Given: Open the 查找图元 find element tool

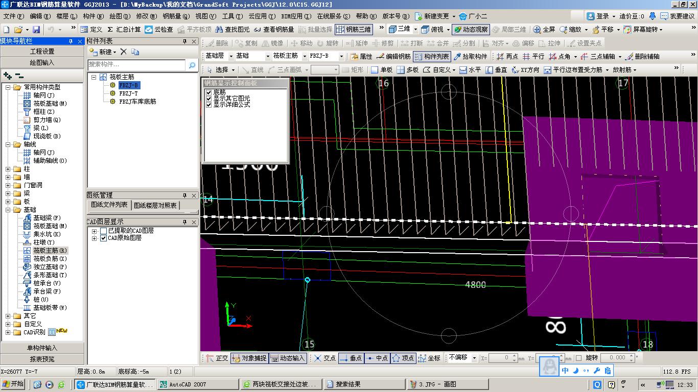Looking at the screenshot, I should (233, 30).
